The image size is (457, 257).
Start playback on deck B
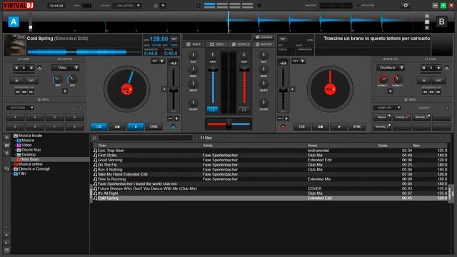pyautogui.click(x=338, y=127)
